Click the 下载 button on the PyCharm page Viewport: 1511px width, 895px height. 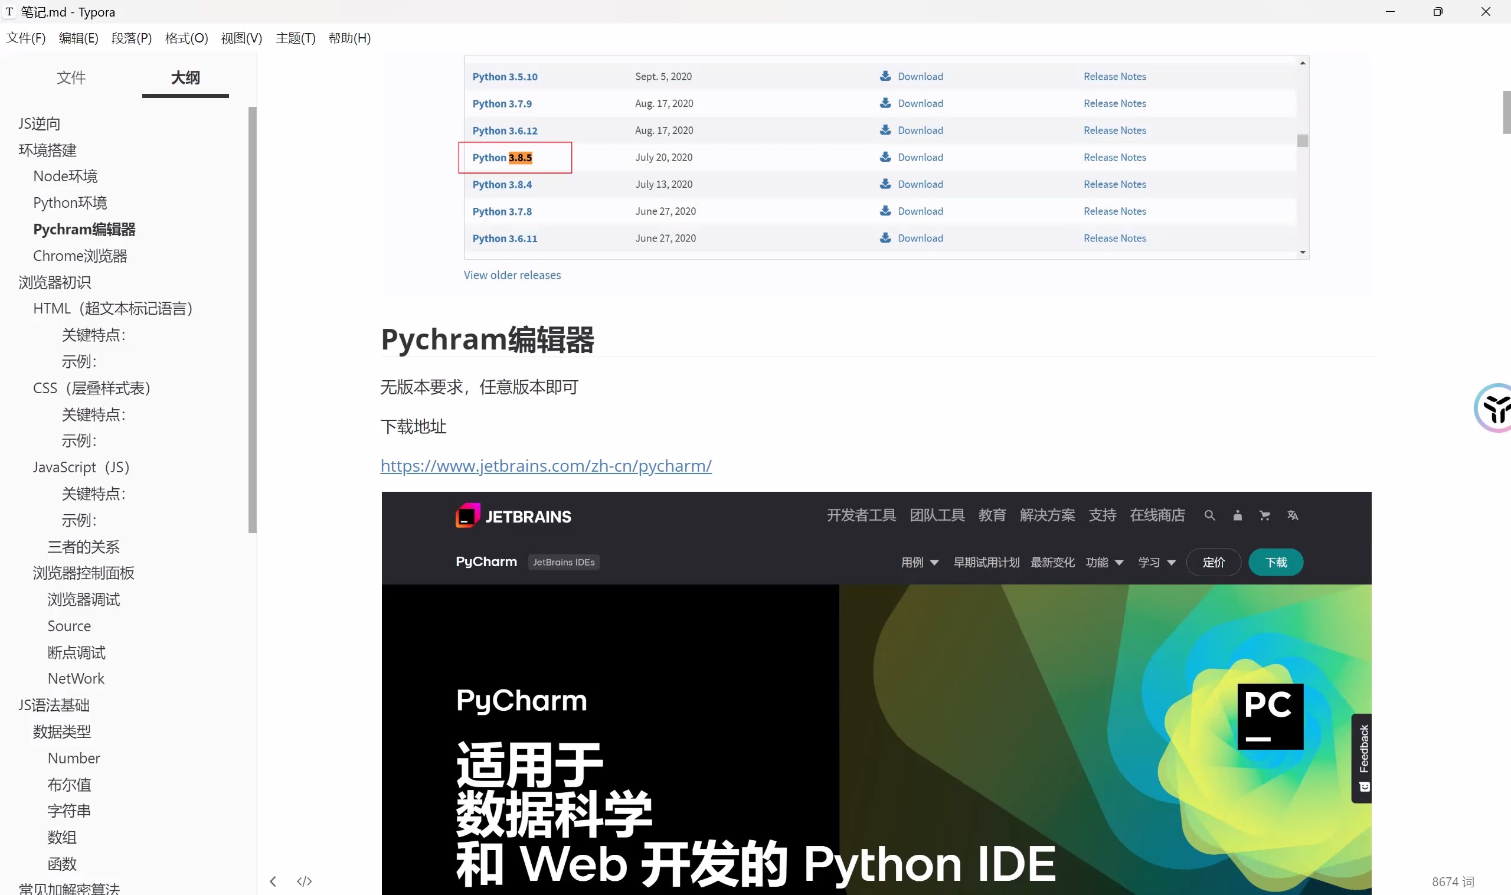point(1275,562)
